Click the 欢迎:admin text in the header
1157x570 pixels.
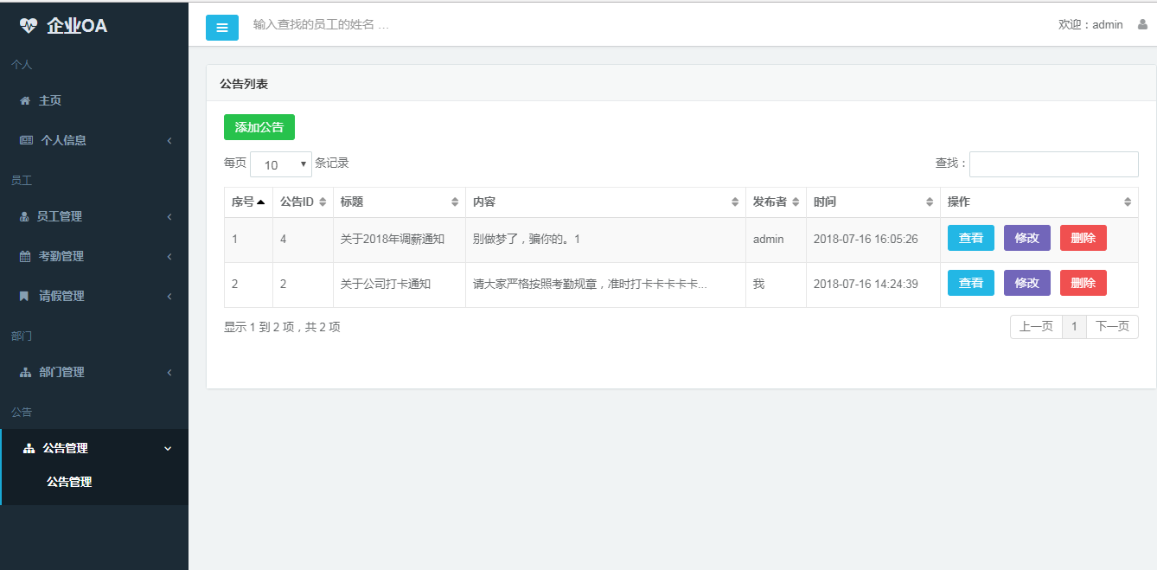coord(1090,24)
